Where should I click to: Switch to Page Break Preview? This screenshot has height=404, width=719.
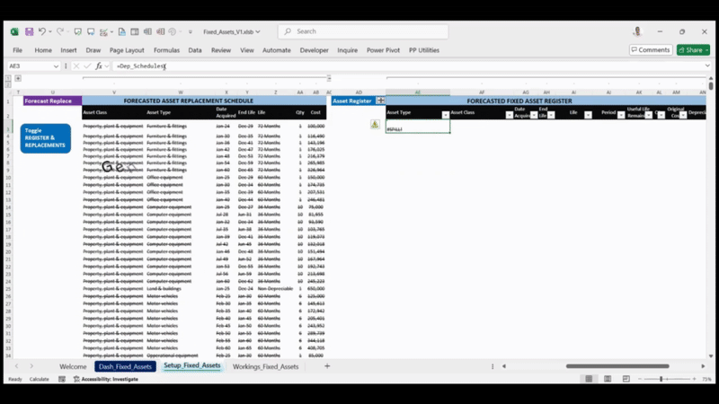click(x=626, y=379)
